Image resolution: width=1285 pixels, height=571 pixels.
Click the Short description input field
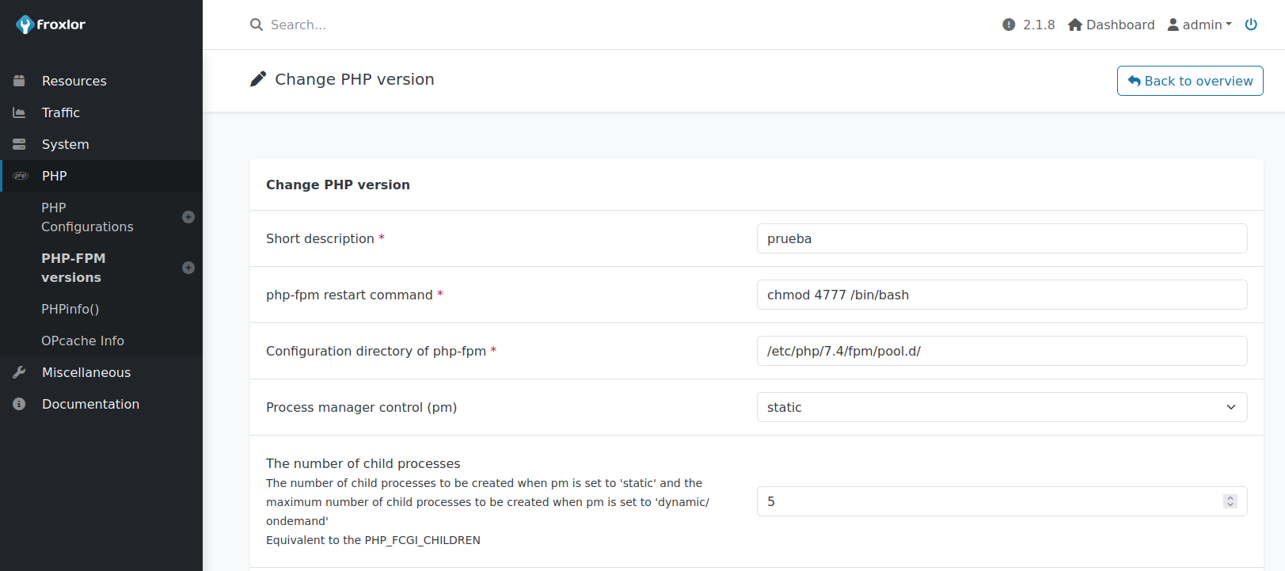click(x=1002, y=238)
